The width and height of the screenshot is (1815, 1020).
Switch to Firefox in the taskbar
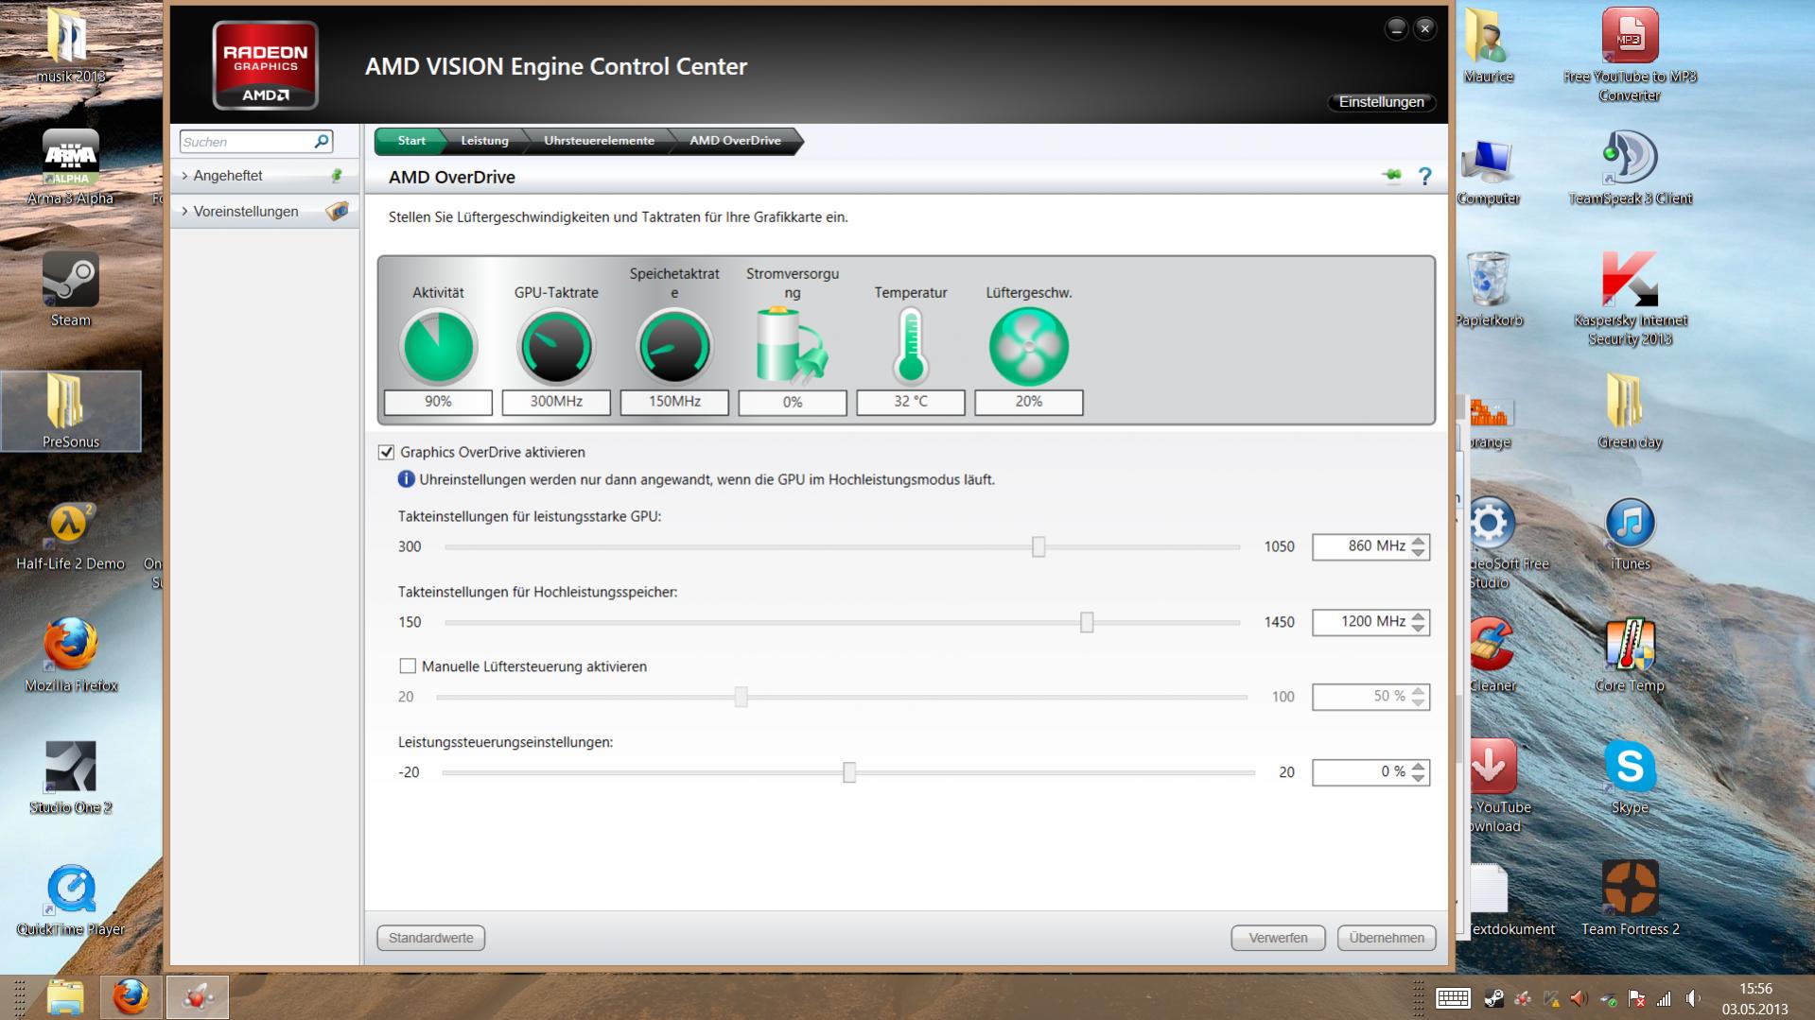coord(131,997)
